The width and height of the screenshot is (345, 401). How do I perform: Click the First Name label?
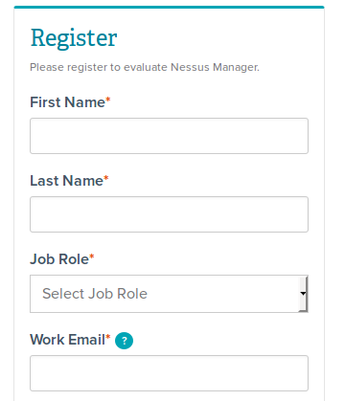(67, 102)
